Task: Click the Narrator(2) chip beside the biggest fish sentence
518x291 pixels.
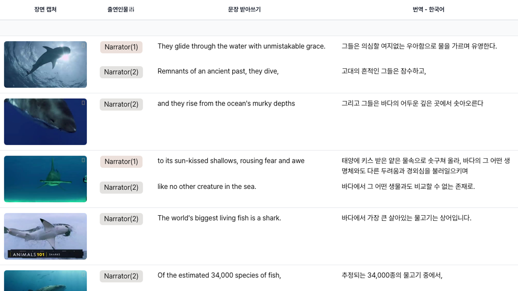Action: [x=121, y=219]
